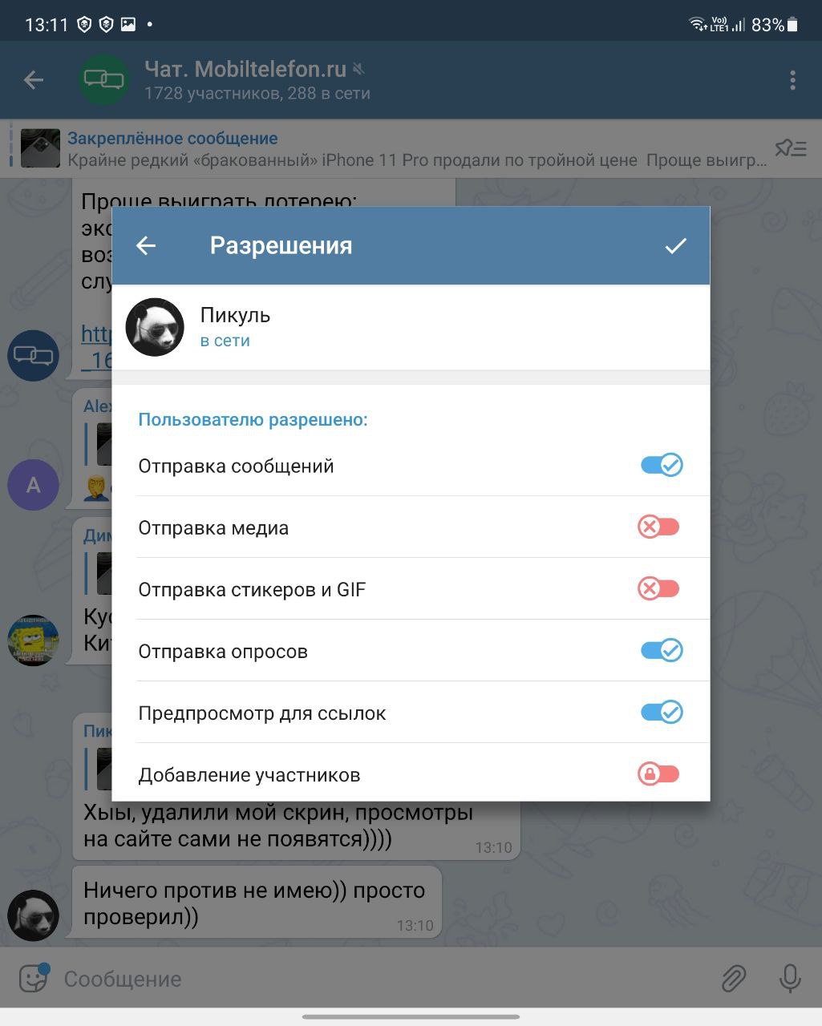Focus the Сообщение input field
The height and width of the screenshot is (1026, 822).
point(385,979)
